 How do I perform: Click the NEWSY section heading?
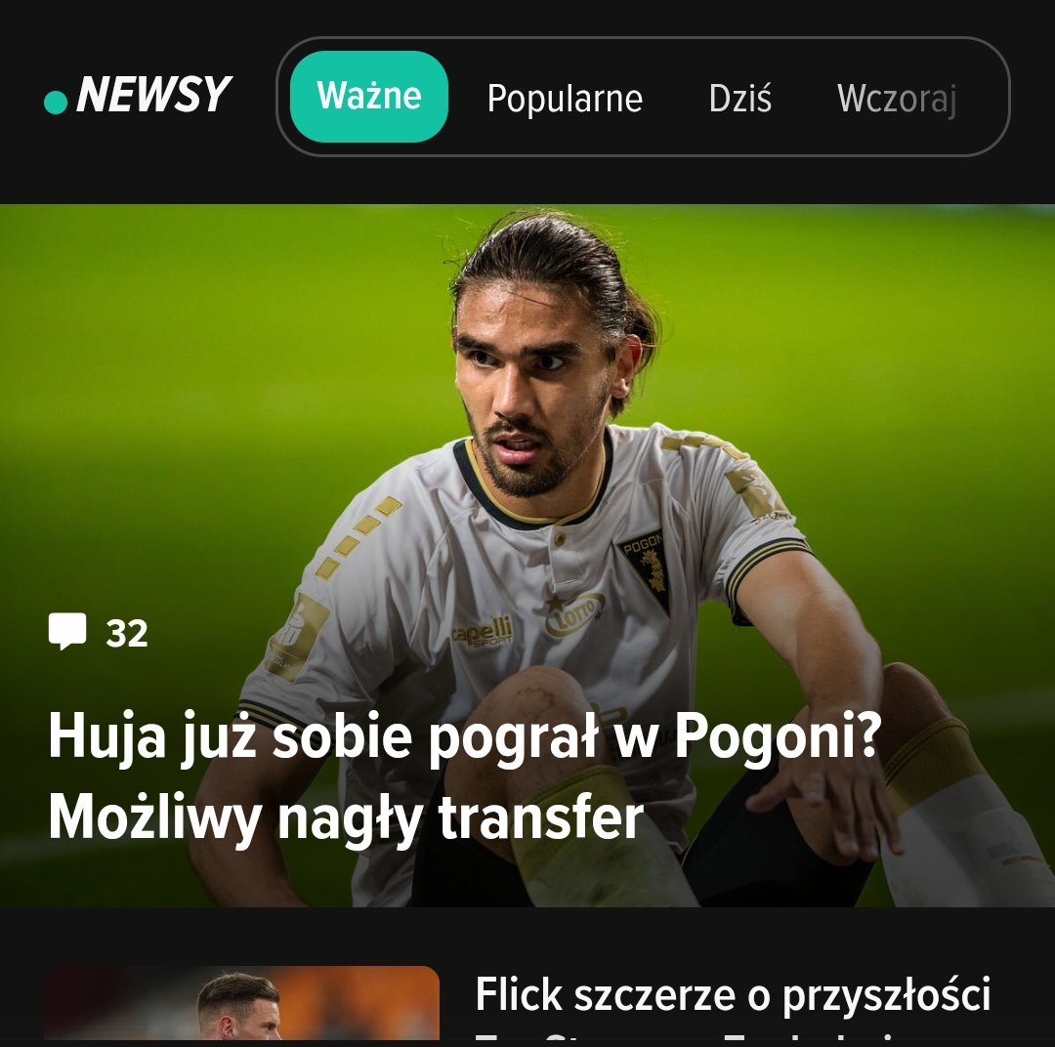coord(153,94)
